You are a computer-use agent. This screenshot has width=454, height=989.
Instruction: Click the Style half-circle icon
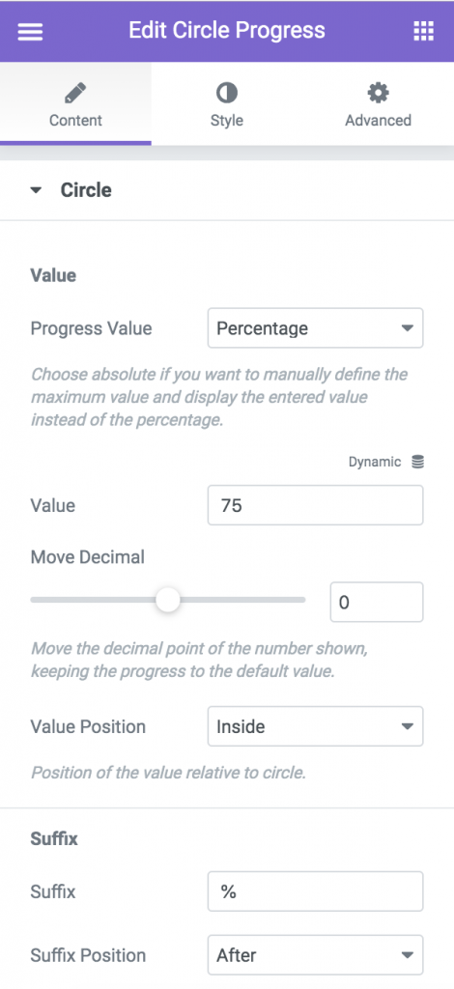click(227, 94)
